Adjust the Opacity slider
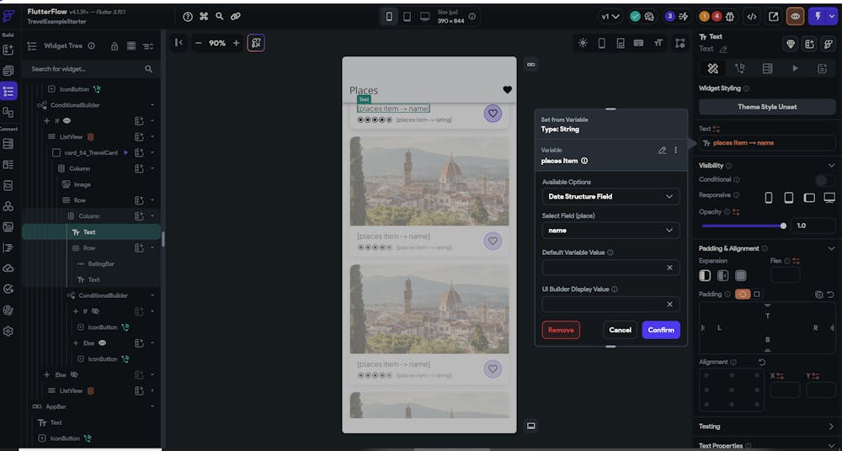This screenshot has height=451, width=842. point(743,225)
